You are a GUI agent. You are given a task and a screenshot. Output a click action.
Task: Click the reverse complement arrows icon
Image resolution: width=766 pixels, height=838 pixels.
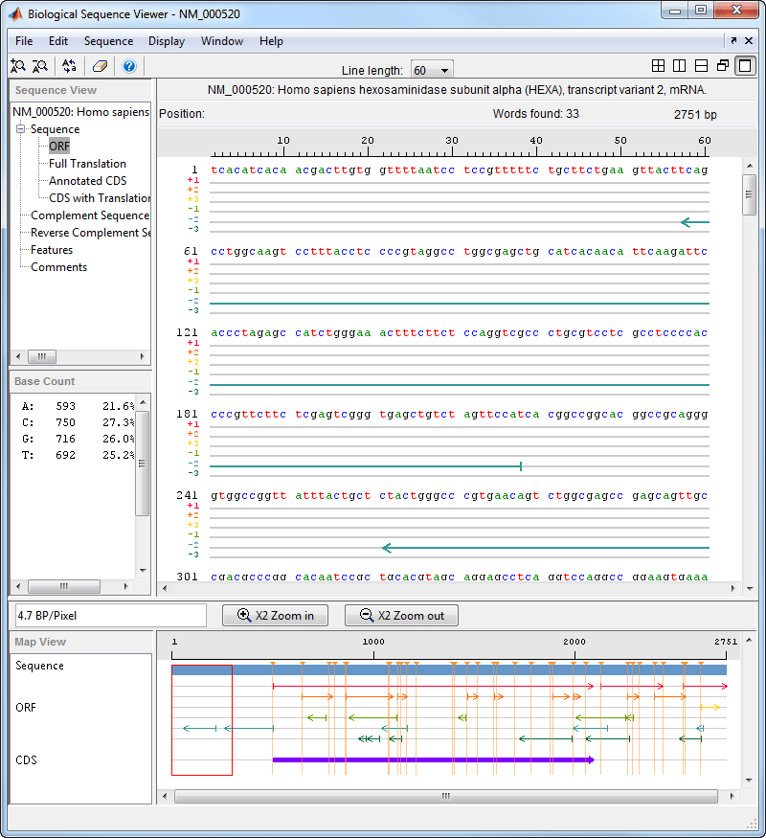[x=69, y=66]
